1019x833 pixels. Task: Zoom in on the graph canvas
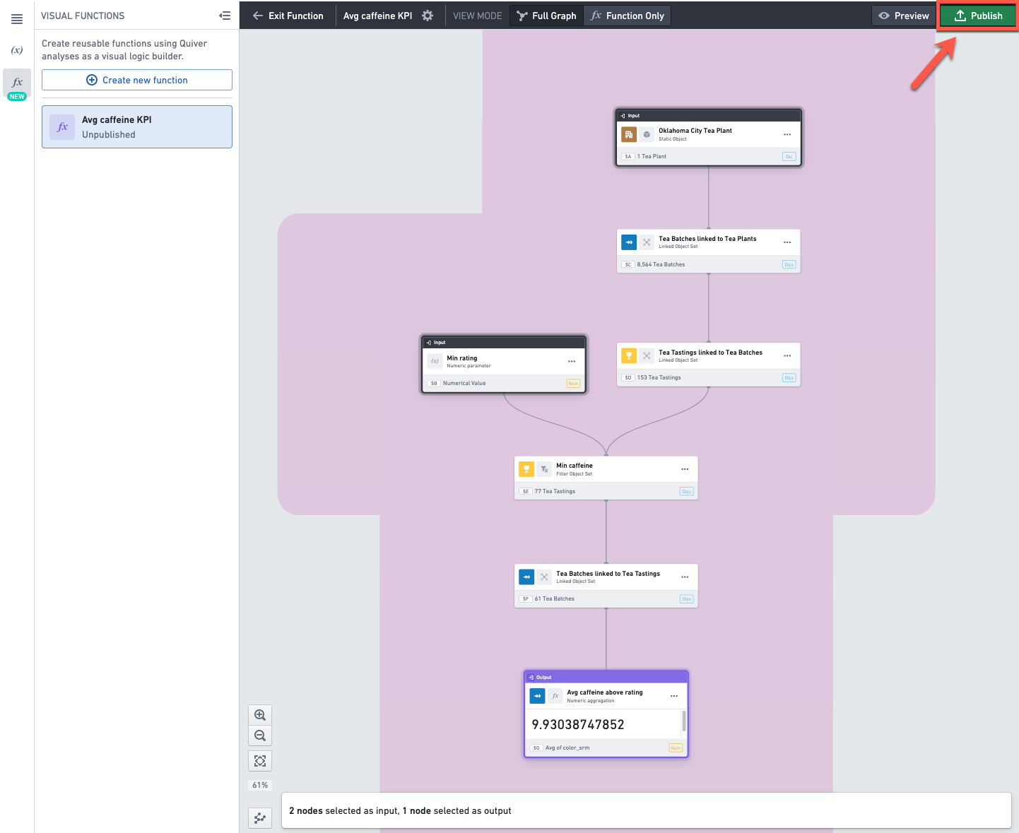(x=260, y=715)
